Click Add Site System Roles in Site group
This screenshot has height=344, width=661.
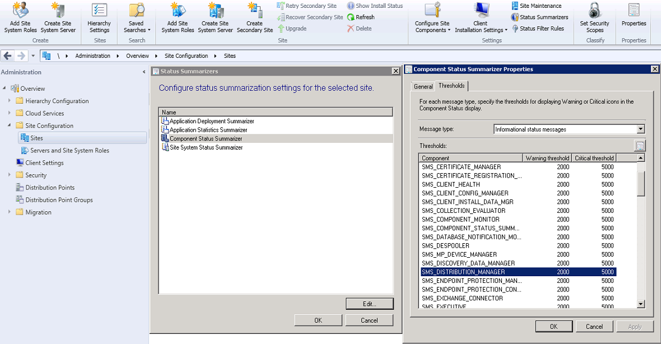pyautogui.click(x=178, y=18)
